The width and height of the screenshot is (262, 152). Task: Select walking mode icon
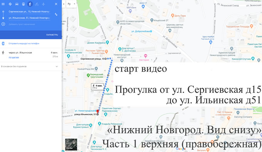pyautogui.click(x=30, y=4)
